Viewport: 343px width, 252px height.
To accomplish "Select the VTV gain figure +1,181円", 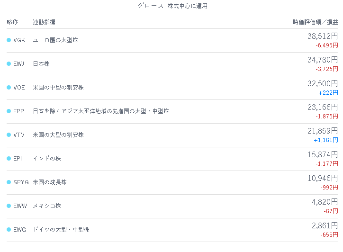I will (326, 140).
